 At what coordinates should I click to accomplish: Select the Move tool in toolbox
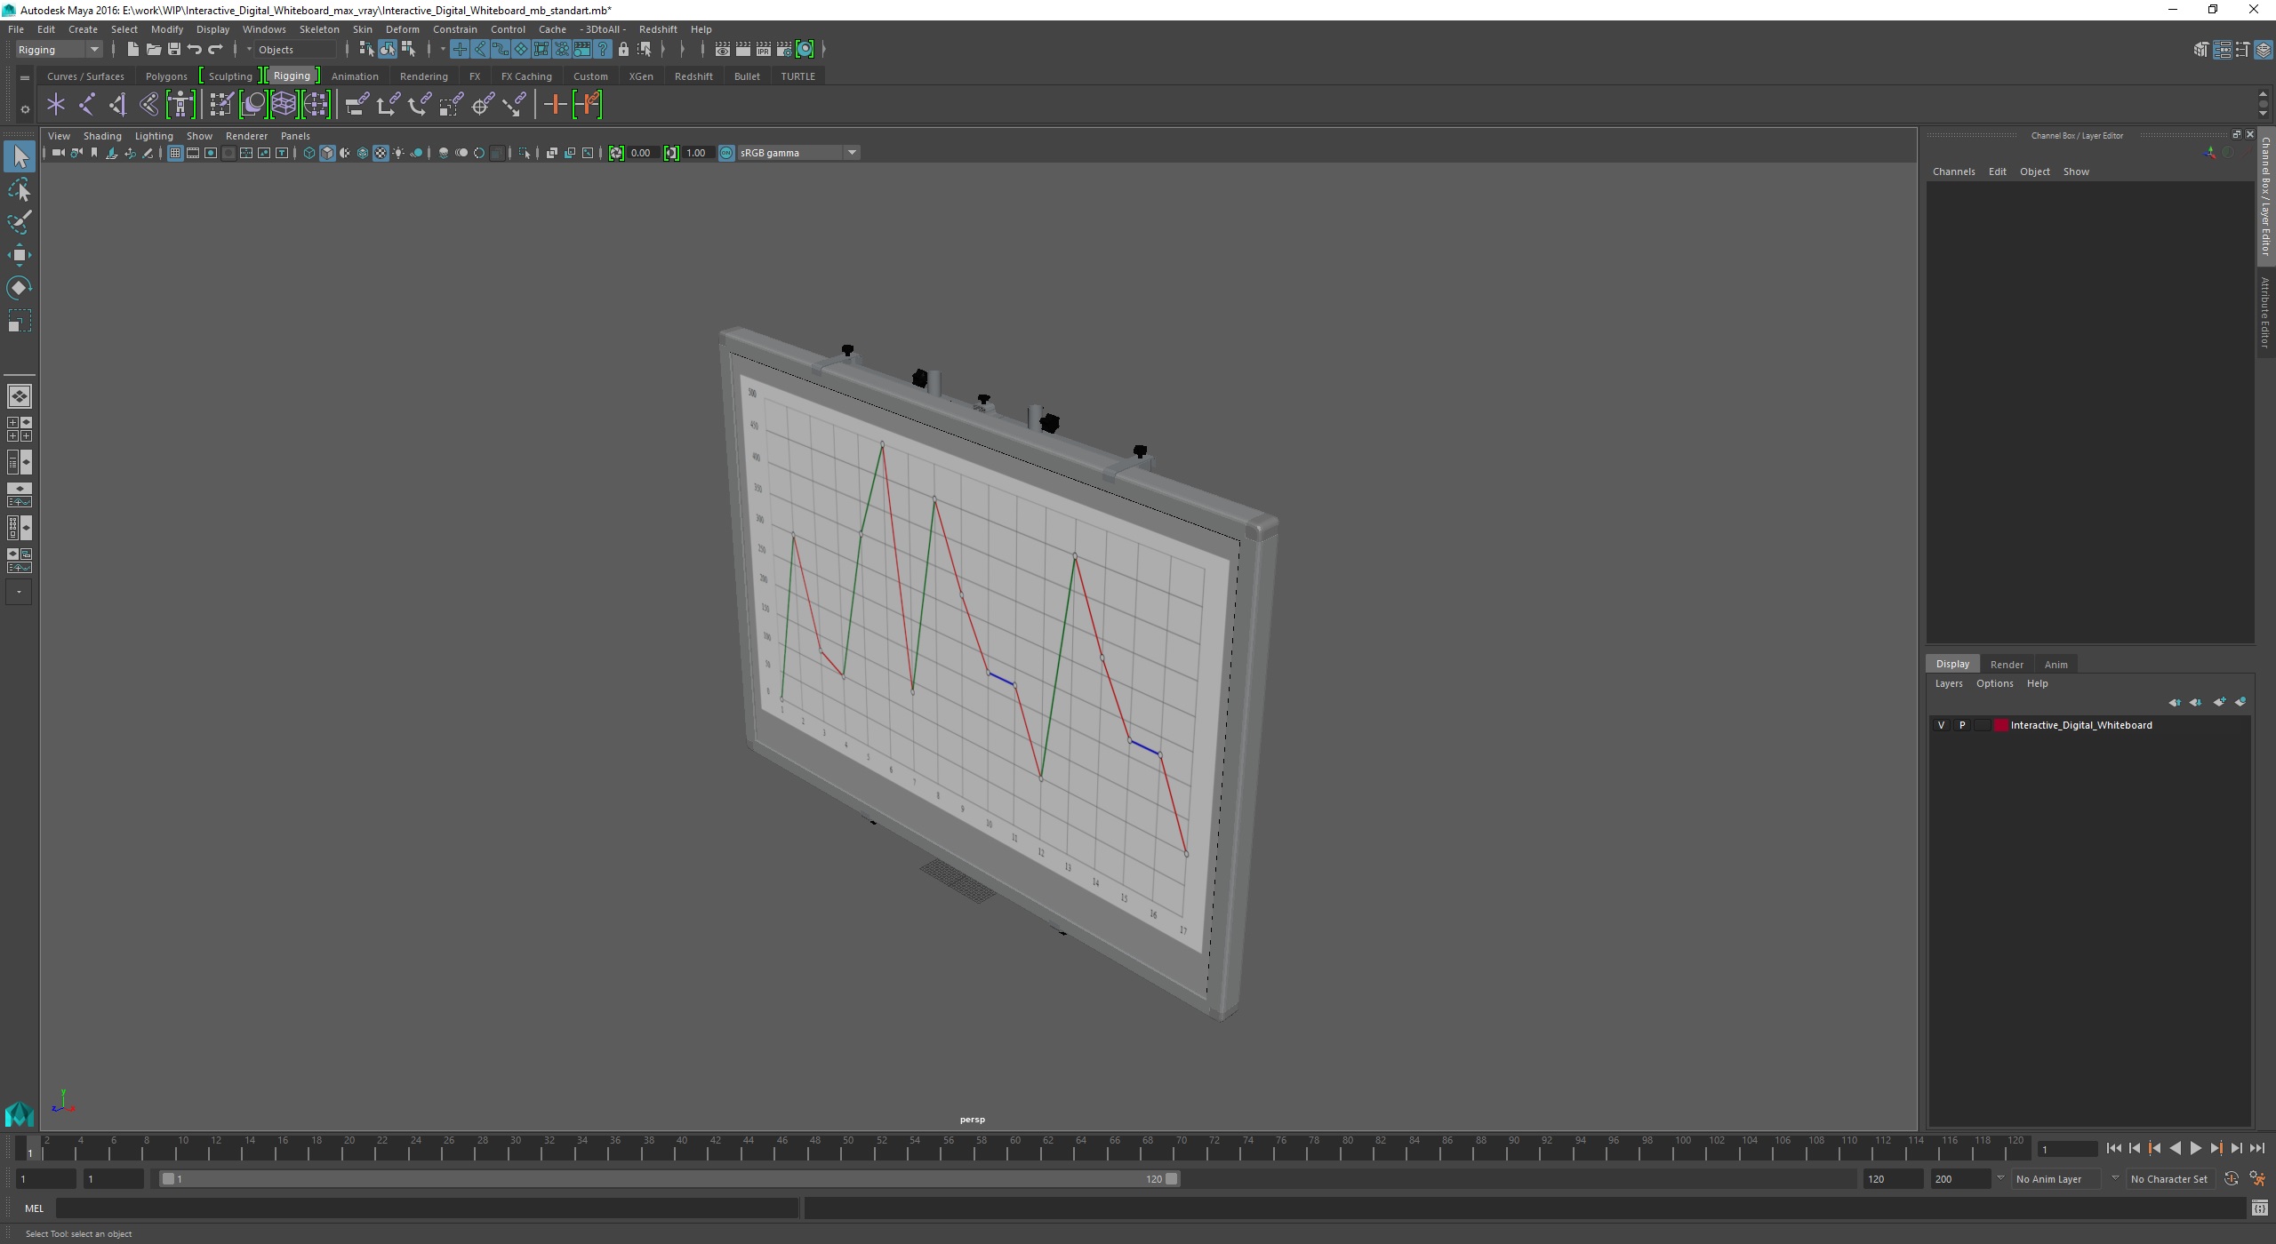pos(19,255)
